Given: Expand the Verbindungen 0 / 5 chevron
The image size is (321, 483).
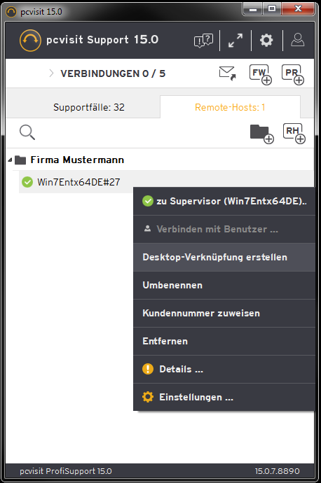Looking at the screenshot, I should click(x=51, y=73).
